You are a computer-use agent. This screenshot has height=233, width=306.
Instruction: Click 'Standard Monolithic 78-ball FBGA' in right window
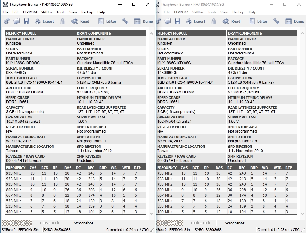click(256, 63)
